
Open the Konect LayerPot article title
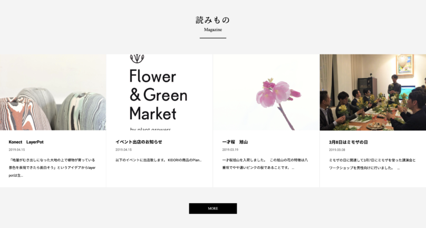(26, 142)
